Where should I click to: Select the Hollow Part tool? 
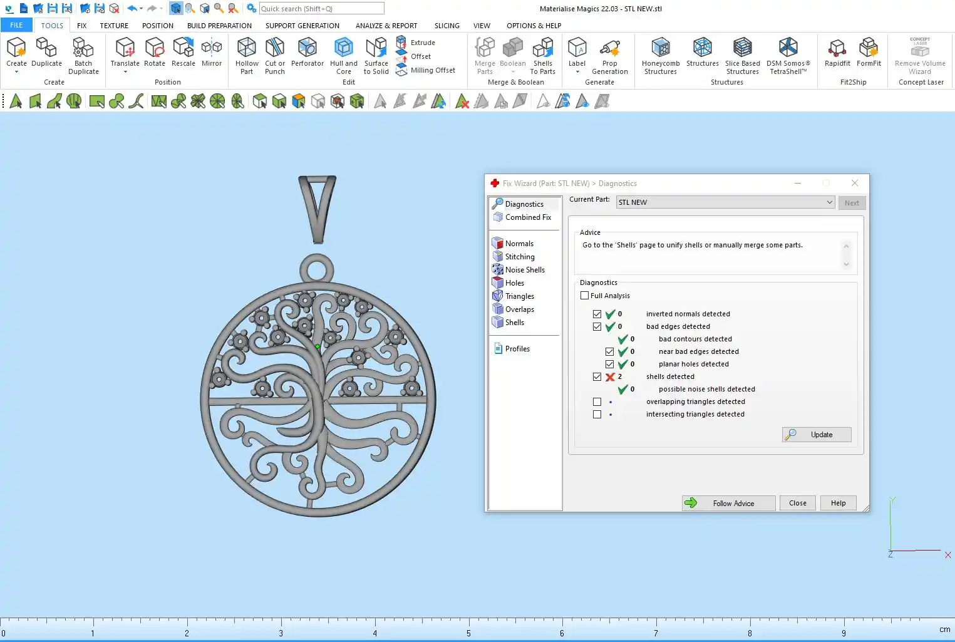247,55
